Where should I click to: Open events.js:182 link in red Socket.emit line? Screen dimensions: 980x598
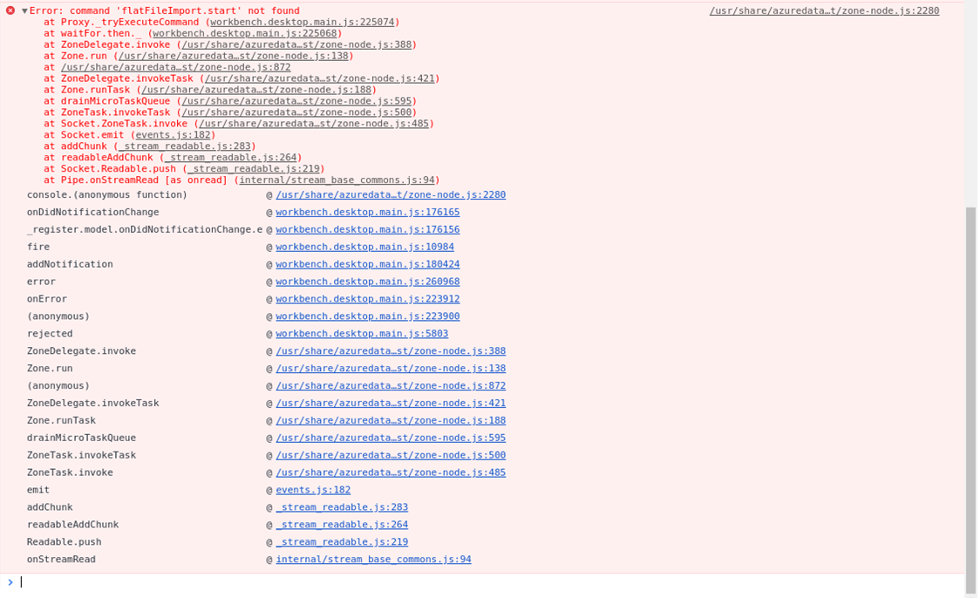tap(174, 134)
